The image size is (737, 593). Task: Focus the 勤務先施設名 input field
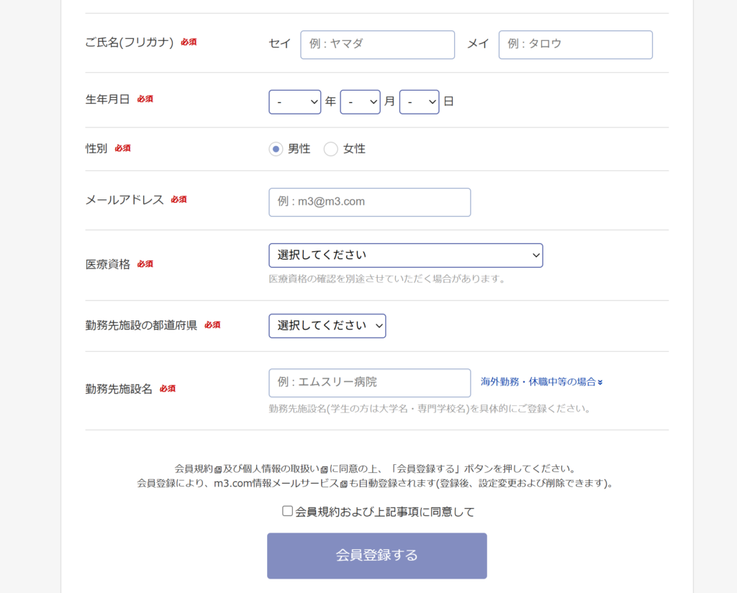pos(369,383)
